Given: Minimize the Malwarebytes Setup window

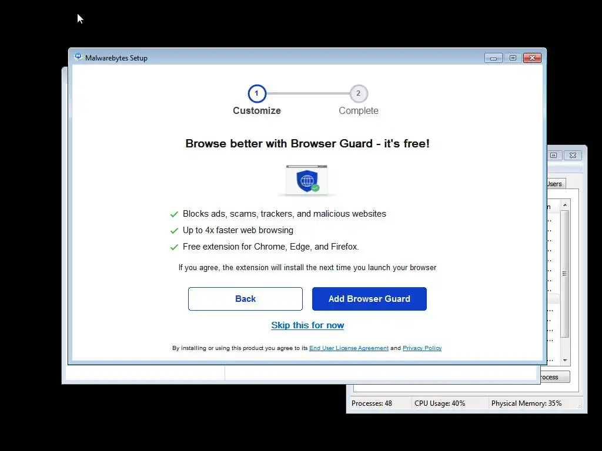Looking at the screenshot, I should (493, 58).
